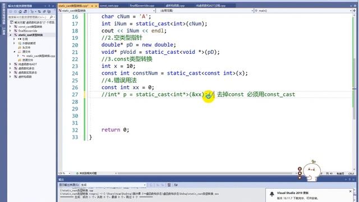Click the show all files icon
Screen dimensions: 359x202
point(44,11)
